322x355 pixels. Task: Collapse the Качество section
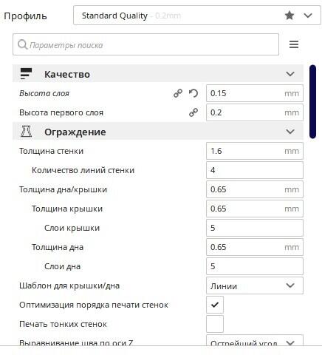pyautogui.click(x=290, y=74)
